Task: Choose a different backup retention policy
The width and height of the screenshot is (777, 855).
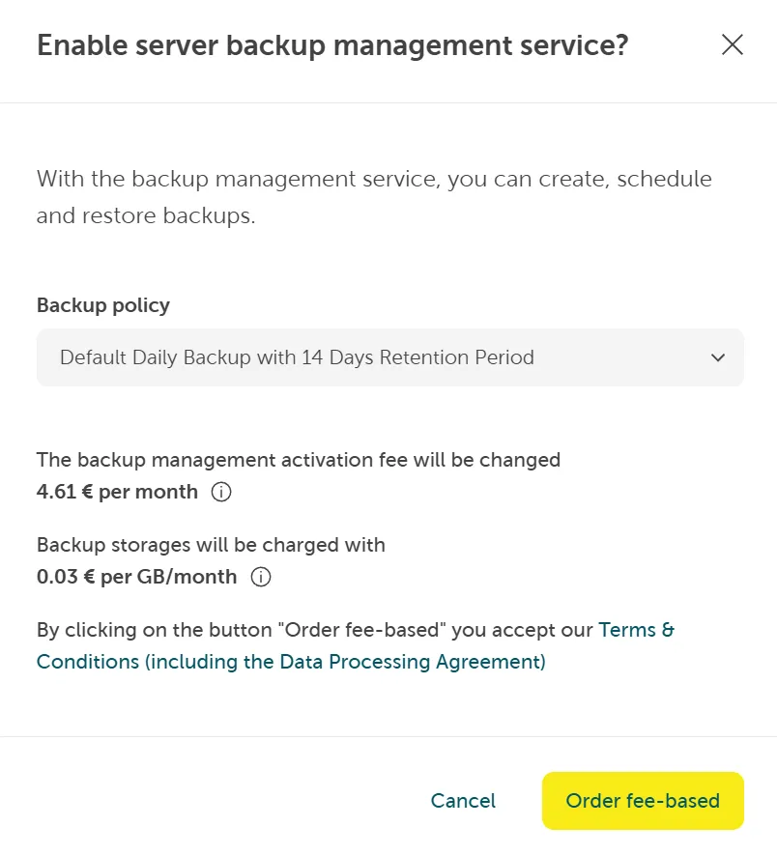Action: point(389,357)
